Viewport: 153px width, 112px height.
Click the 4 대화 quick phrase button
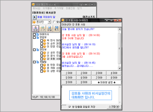tap(114, 73)
